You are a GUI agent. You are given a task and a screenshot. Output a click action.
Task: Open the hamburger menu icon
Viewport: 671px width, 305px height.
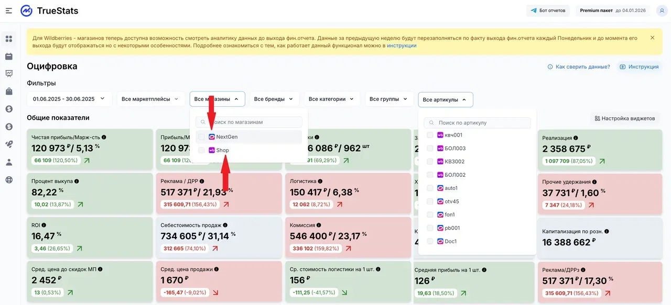(9, 10)
